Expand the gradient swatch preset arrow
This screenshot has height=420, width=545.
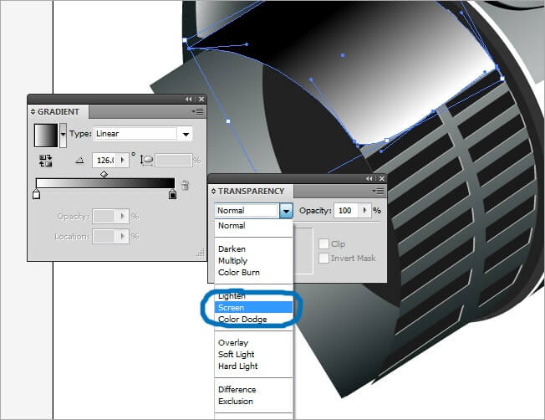[63, 134]
